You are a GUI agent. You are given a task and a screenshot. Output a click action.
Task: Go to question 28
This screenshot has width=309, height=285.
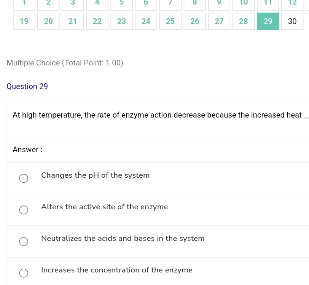(243, 21)
